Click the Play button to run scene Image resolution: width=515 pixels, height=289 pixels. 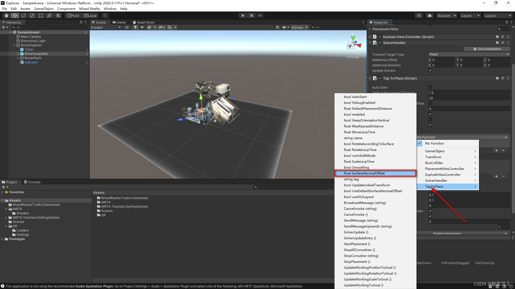pyautogui.click(x=243, y=15)
